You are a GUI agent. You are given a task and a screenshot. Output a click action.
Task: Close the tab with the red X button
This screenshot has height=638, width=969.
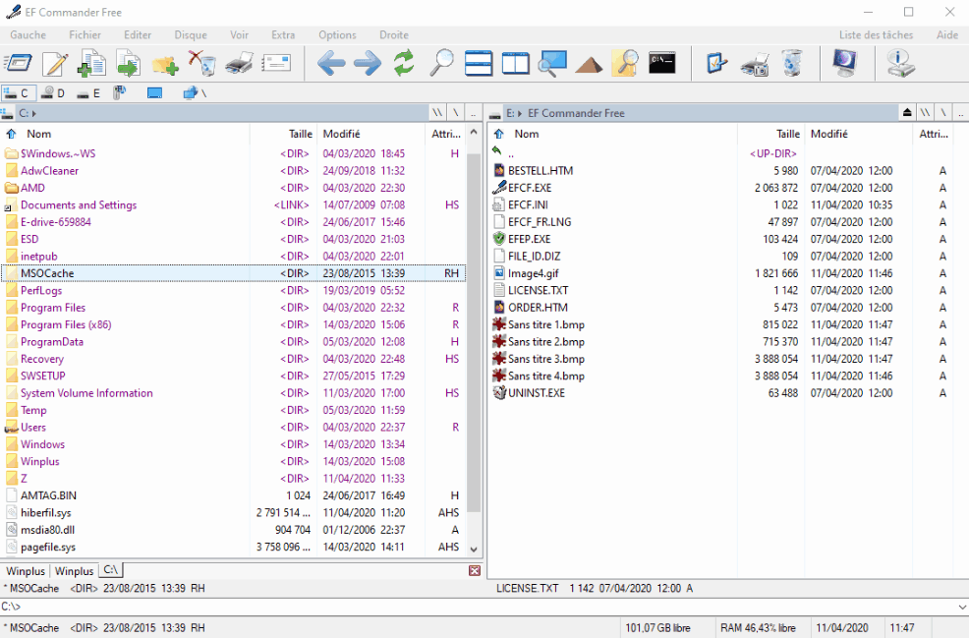[475, 570]
